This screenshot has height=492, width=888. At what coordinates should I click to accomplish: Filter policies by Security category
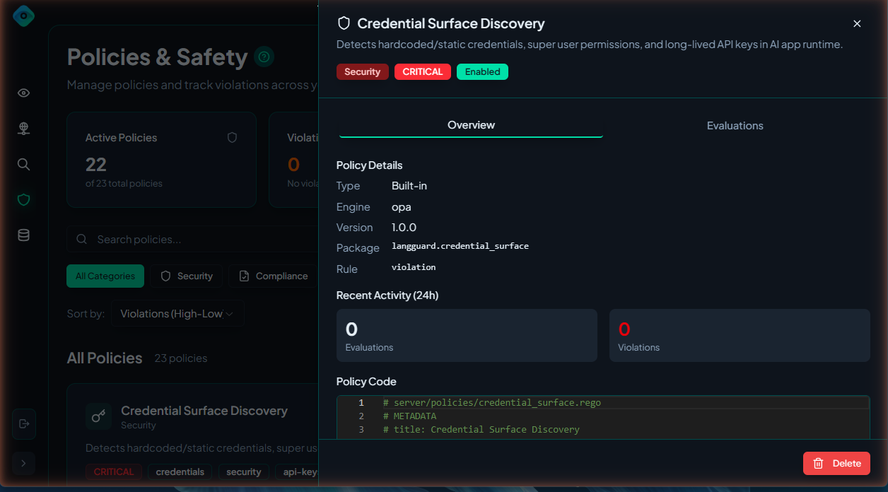187,276
